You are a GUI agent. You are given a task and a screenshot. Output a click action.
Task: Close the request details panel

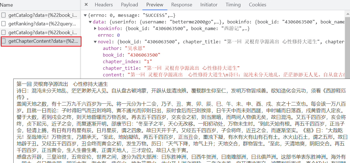[86, 5]
